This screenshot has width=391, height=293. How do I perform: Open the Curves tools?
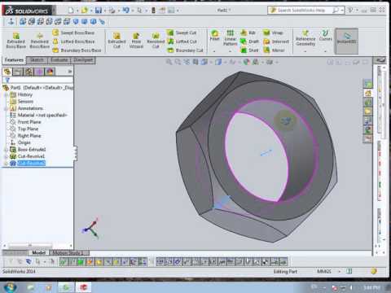(325, 36)
